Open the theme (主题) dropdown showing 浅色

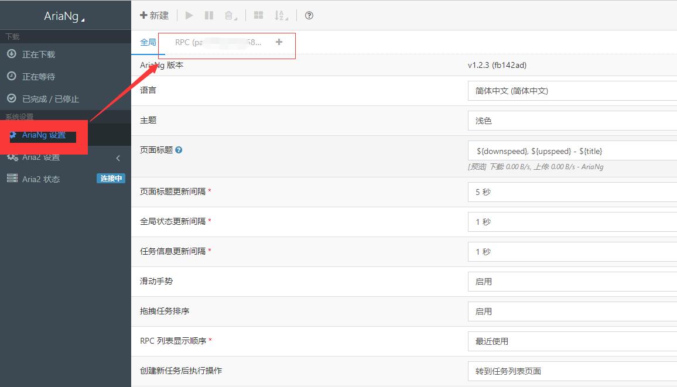572,121
